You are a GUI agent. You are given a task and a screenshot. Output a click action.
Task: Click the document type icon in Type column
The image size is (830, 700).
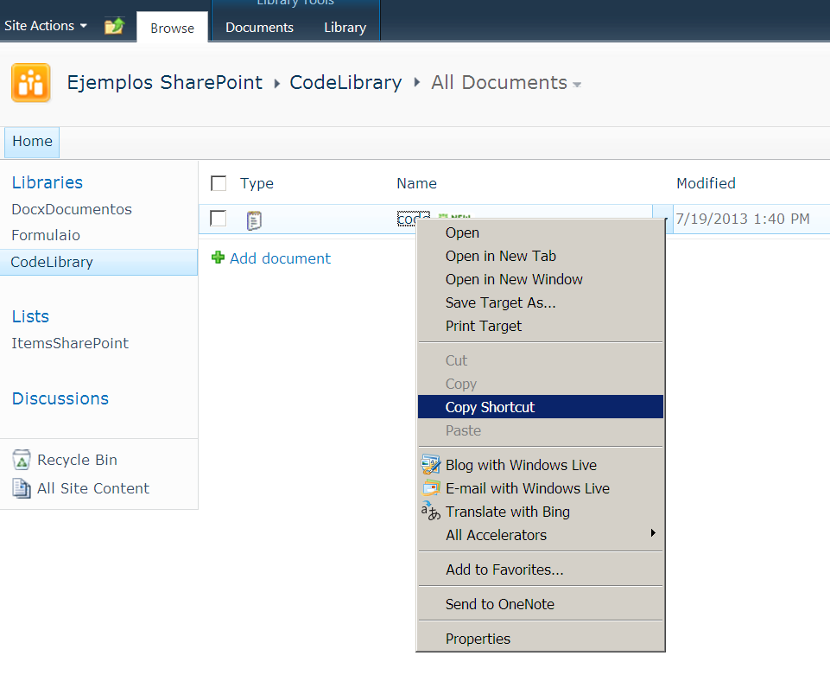tap(254, 220)
